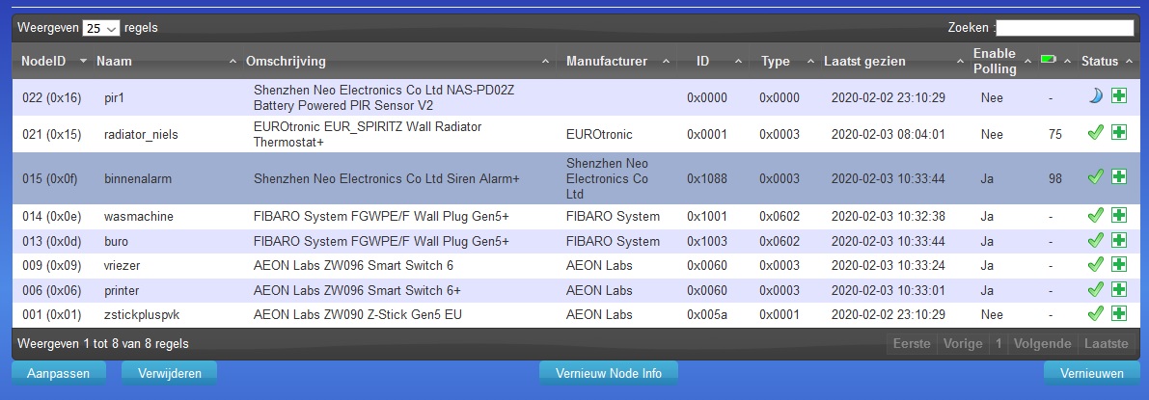The image size is (1149, 400).
Task: Select the buro node name
Action: (117, 241)
